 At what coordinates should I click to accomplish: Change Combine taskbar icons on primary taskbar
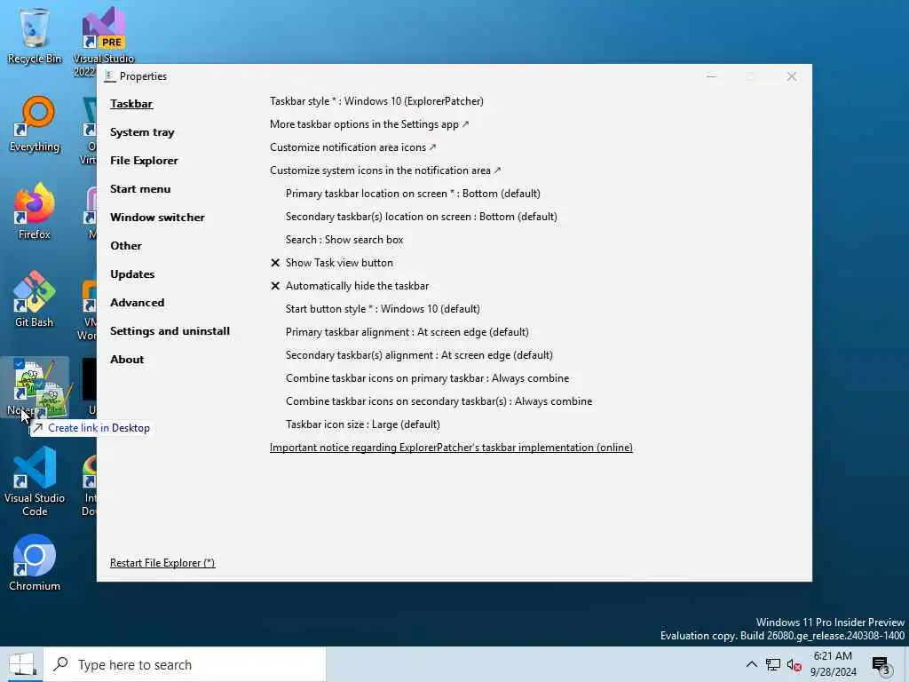(x=427, y=378)
